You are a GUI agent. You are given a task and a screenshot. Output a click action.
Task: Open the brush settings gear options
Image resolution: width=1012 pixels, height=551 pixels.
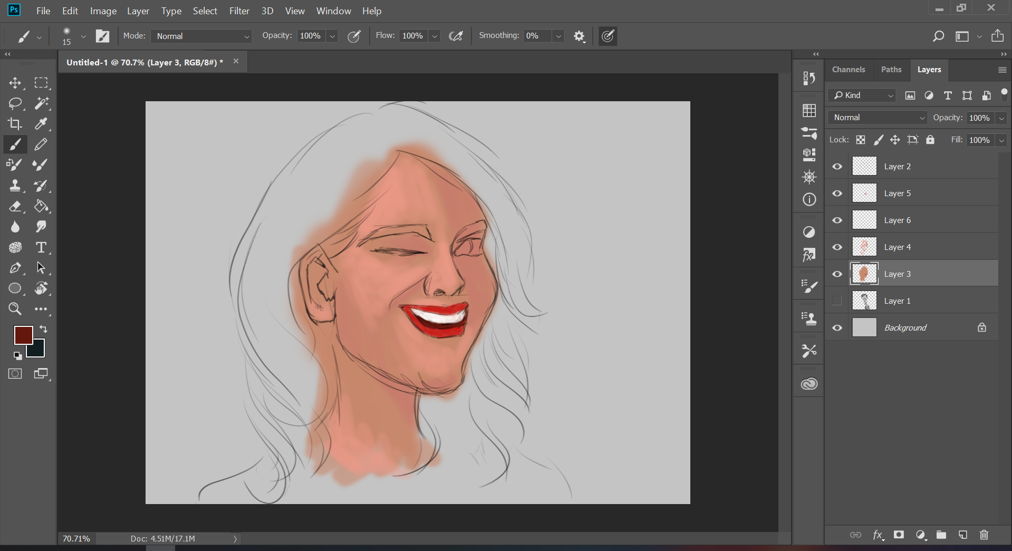(579, 36)
